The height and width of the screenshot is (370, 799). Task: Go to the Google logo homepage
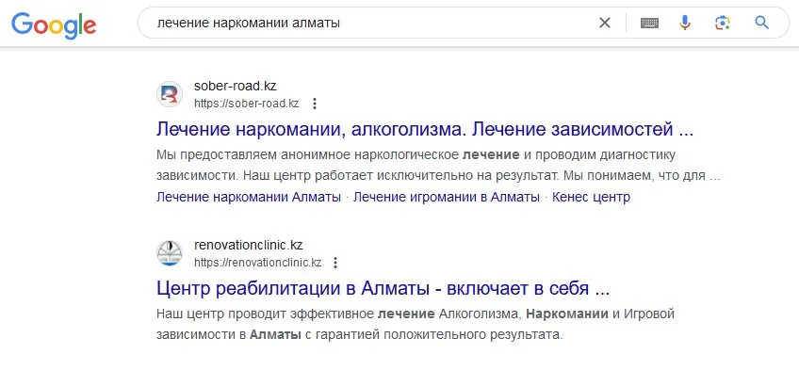click(54, 24)
